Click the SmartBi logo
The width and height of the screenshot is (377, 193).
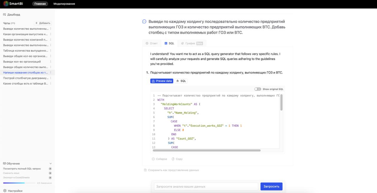[x=13, y=4]
